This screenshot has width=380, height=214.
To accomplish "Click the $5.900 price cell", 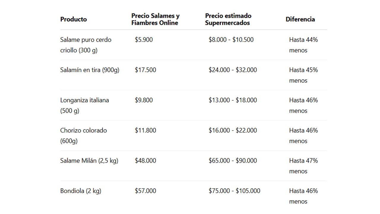I will pos(144,40).
